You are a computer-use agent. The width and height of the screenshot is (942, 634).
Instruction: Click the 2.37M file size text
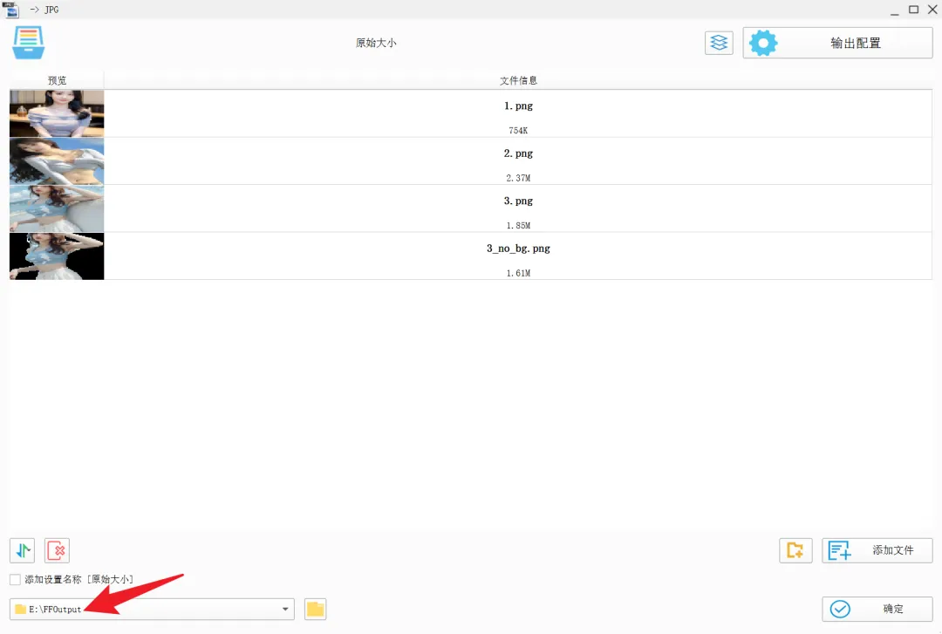[x=518, y=178]
